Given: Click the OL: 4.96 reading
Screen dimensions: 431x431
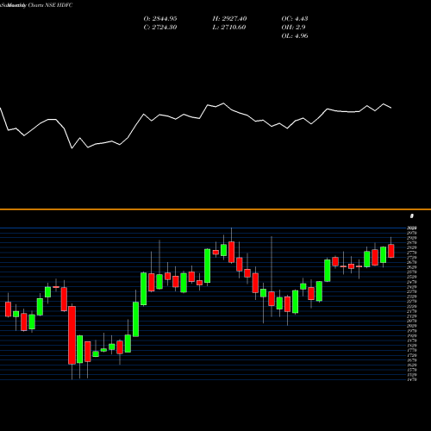Looking at the screenshot, I should point(295,36).
